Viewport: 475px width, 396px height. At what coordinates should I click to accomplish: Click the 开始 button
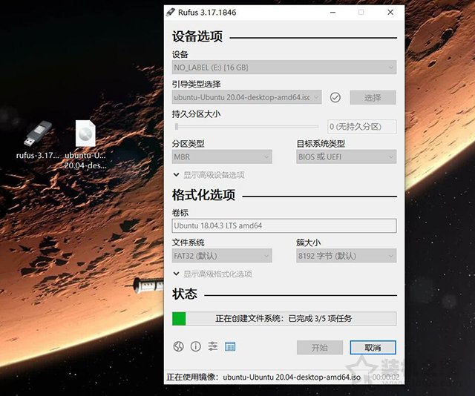click(x=320, y=348)
